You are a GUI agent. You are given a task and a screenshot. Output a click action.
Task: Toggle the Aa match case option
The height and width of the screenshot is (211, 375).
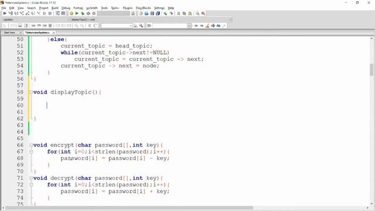coord(219,26)
